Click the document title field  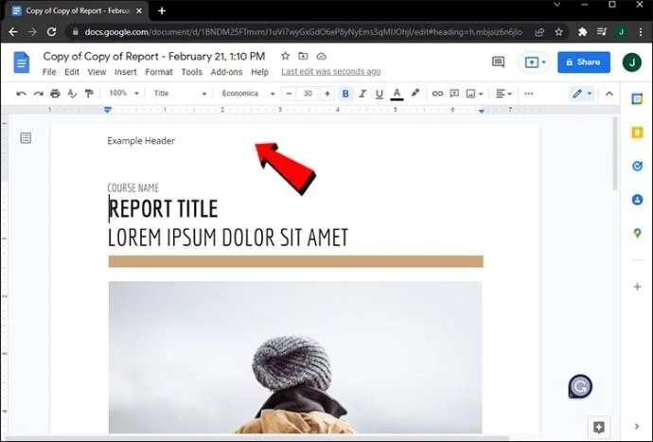[x=154, y=56]
